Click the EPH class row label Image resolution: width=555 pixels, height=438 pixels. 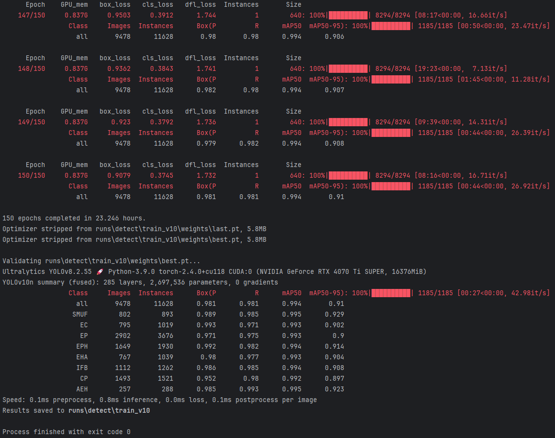pos(82,346)
